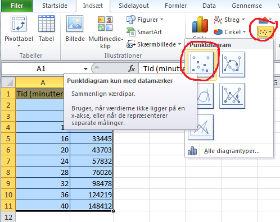Expand the Skærmbillede dropdown arrow
The image size is (280, 222).
point(179,44)
